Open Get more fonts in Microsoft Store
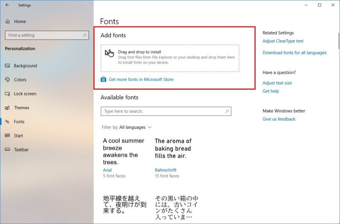 [x=141, y=79]
